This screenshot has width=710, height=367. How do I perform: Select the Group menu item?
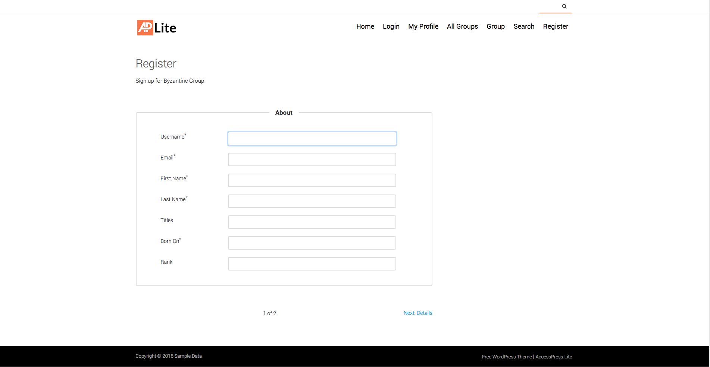495,26
